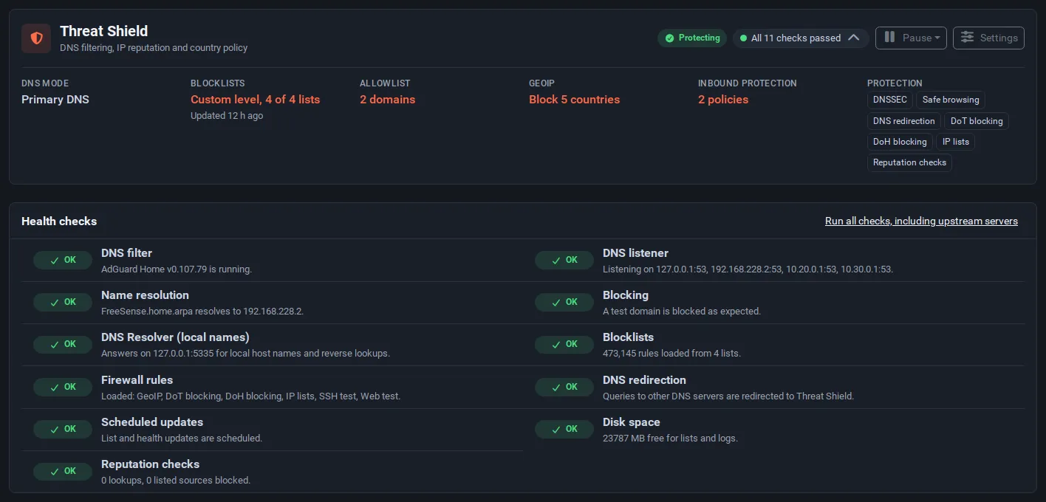The image size is (1046, 502).
Task: Open the 2 domains allowlist link
Action: [x=387, y=100]
